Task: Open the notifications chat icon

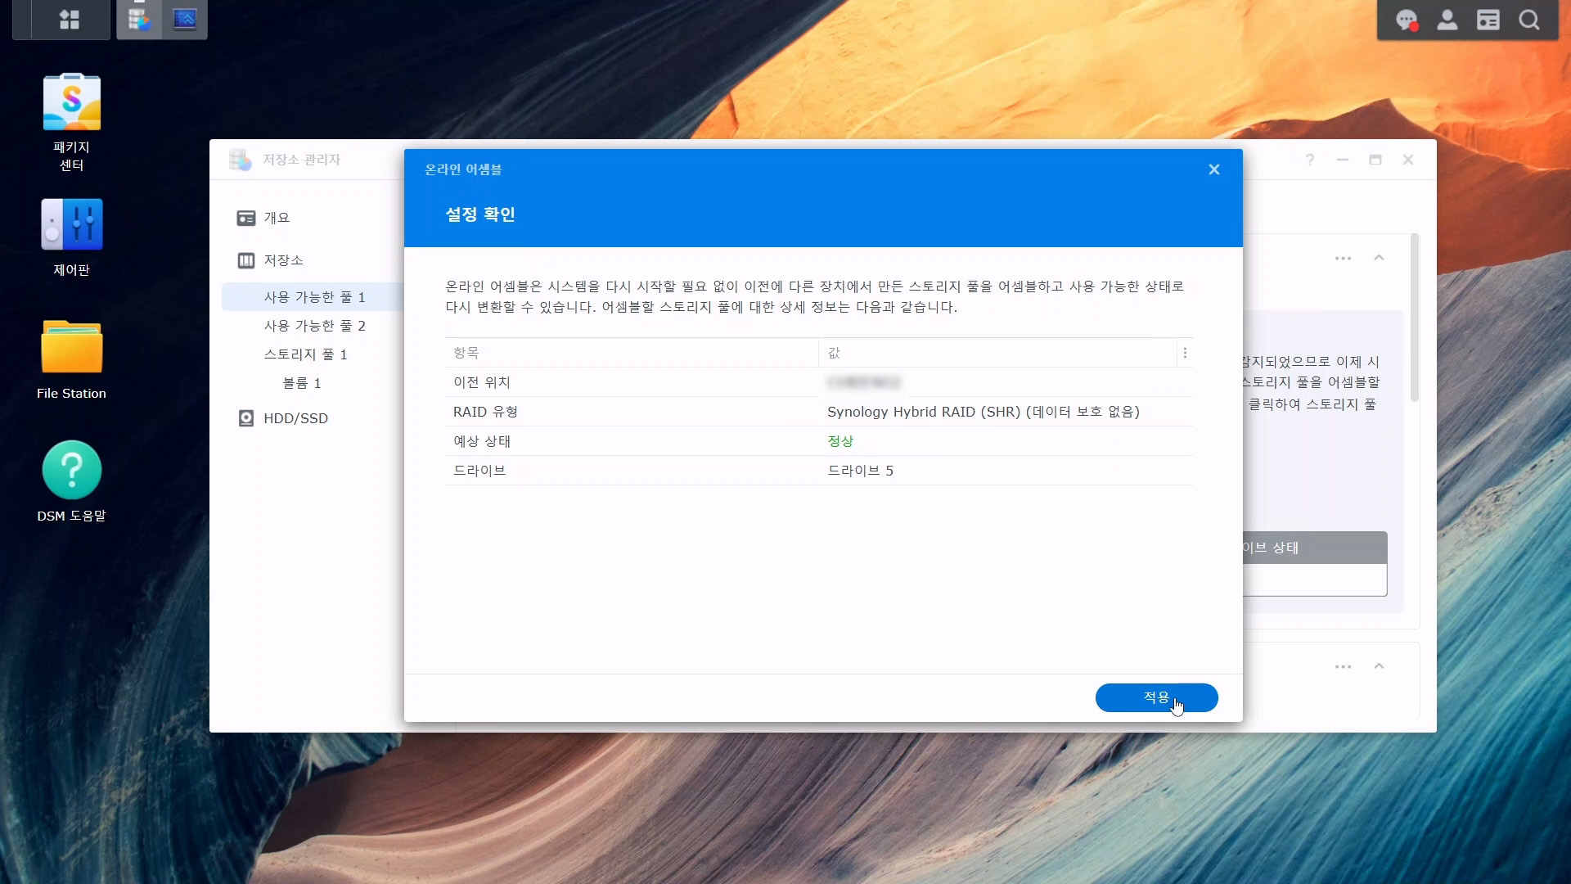Action: tap(1407, 20)
